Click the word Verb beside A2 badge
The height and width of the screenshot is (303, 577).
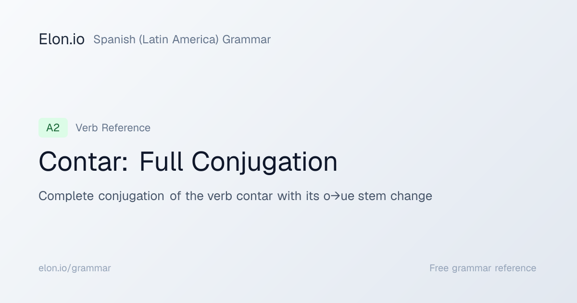pos(86,127)
